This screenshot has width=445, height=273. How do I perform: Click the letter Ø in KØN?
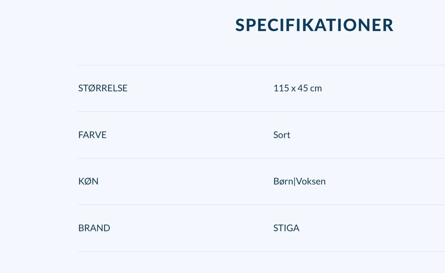pyautogui.click(x=88, y=181)
